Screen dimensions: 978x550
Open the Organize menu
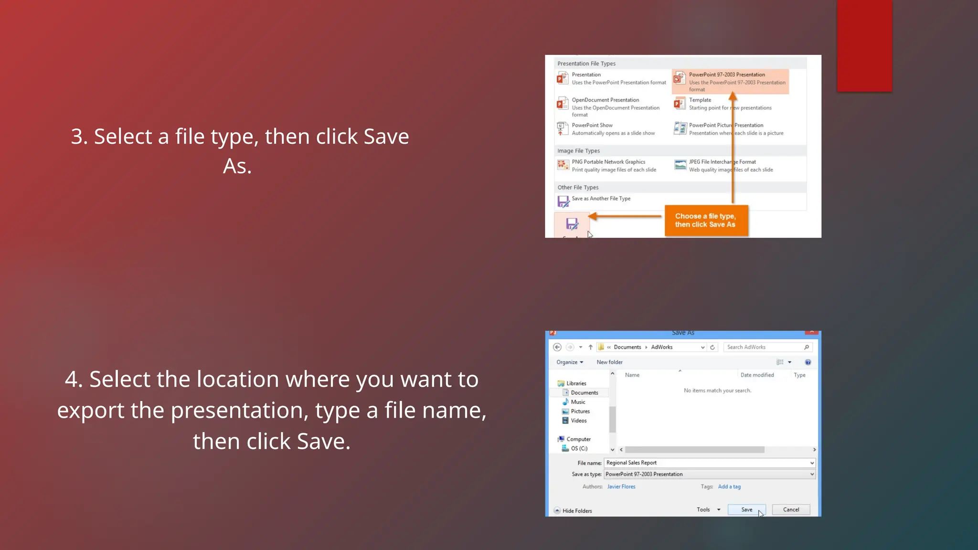tap(570, 362)
